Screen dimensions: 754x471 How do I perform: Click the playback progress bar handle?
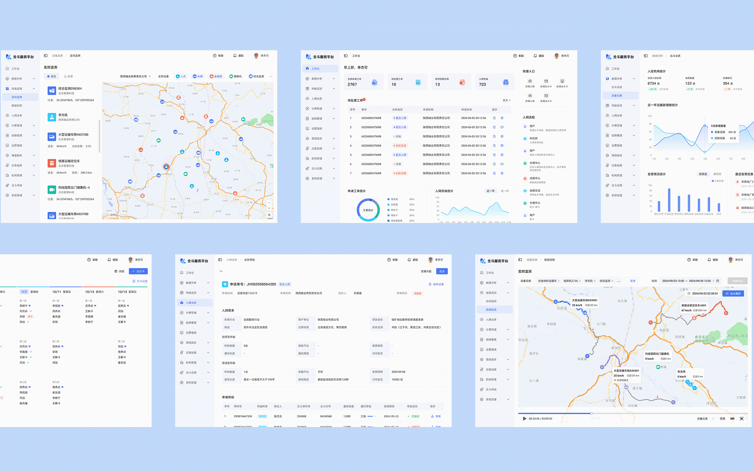591,413
